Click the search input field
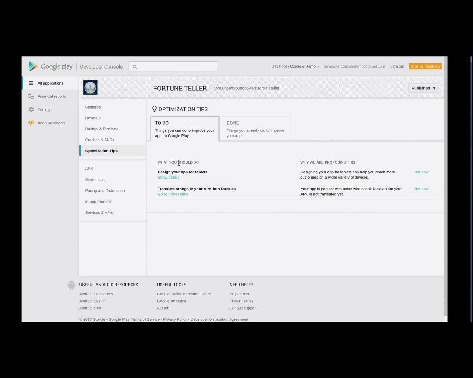473x378 pixels. 173,67
